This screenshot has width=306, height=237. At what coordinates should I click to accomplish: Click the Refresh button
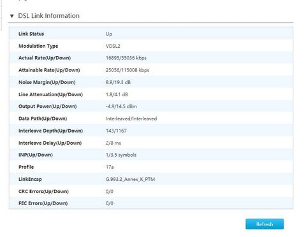click(265, 224)
